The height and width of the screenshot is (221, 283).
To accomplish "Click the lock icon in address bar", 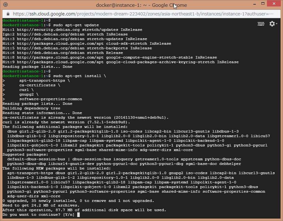I will coord(8,14).
